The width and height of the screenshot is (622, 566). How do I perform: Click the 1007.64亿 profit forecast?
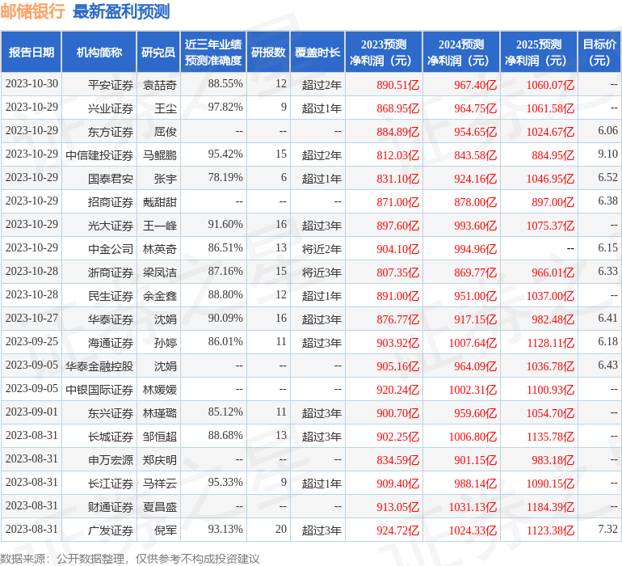coord(473,342)
